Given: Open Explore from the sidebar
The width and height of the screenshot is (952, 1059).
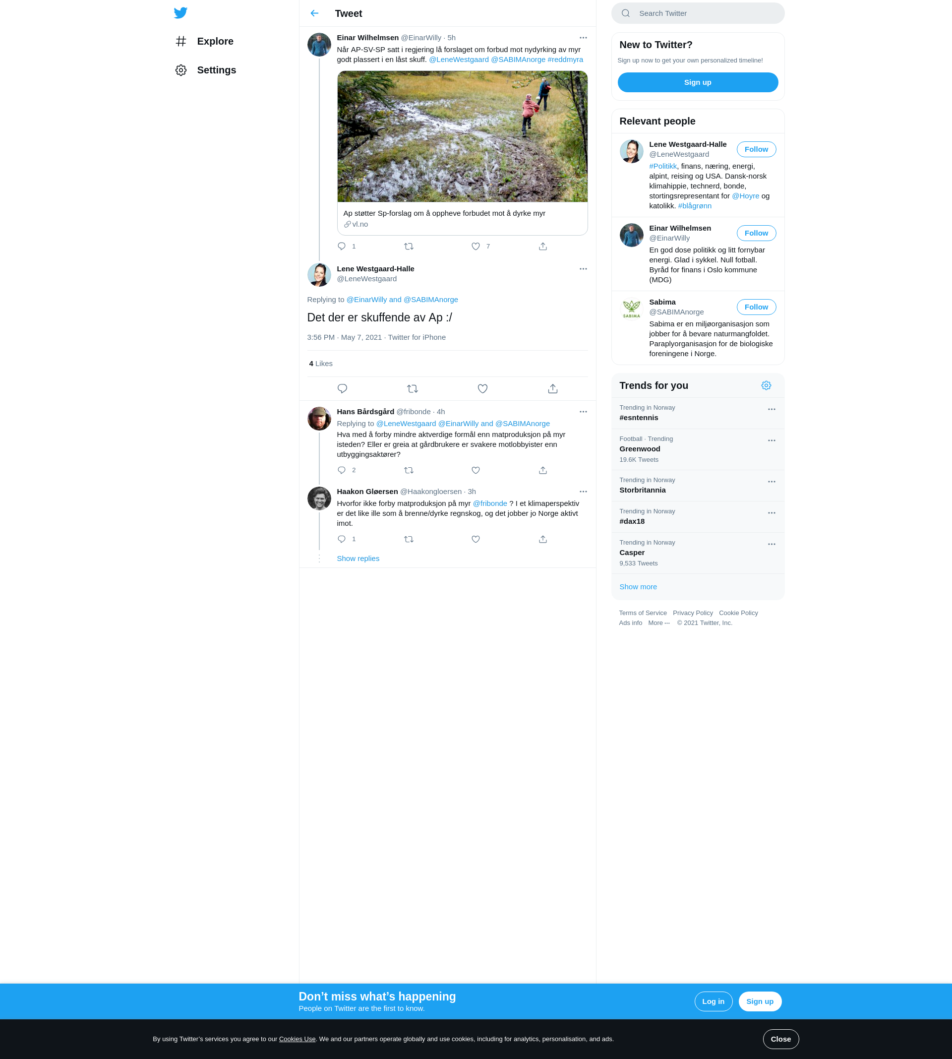Looking at the screenshot, I should click(204, 41).
